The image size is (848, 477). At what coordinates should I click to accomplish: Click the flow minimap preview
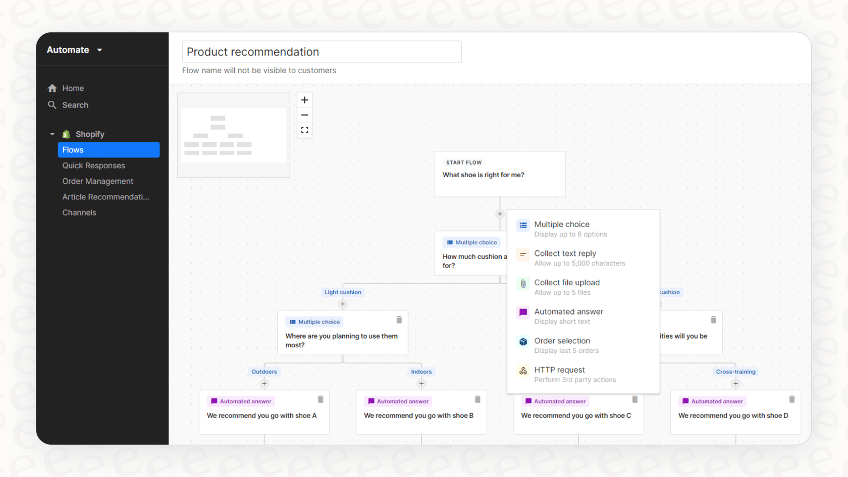tap(233, 135)
